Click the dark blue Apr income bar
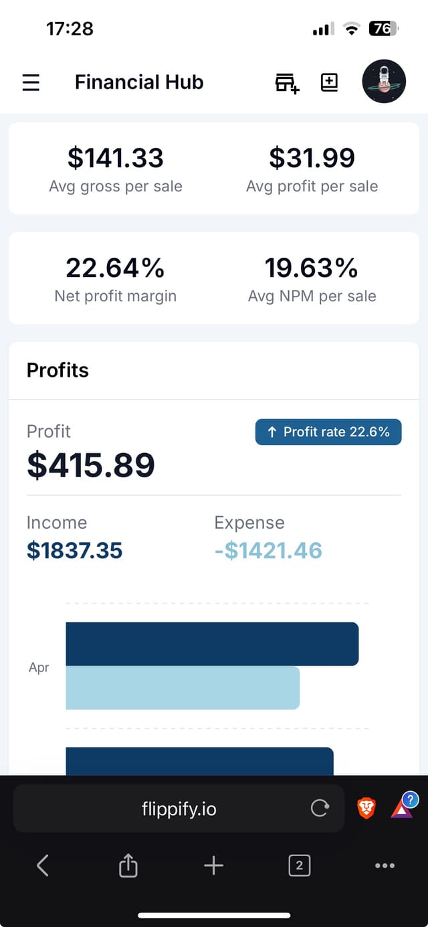 (x=212, y=643)
